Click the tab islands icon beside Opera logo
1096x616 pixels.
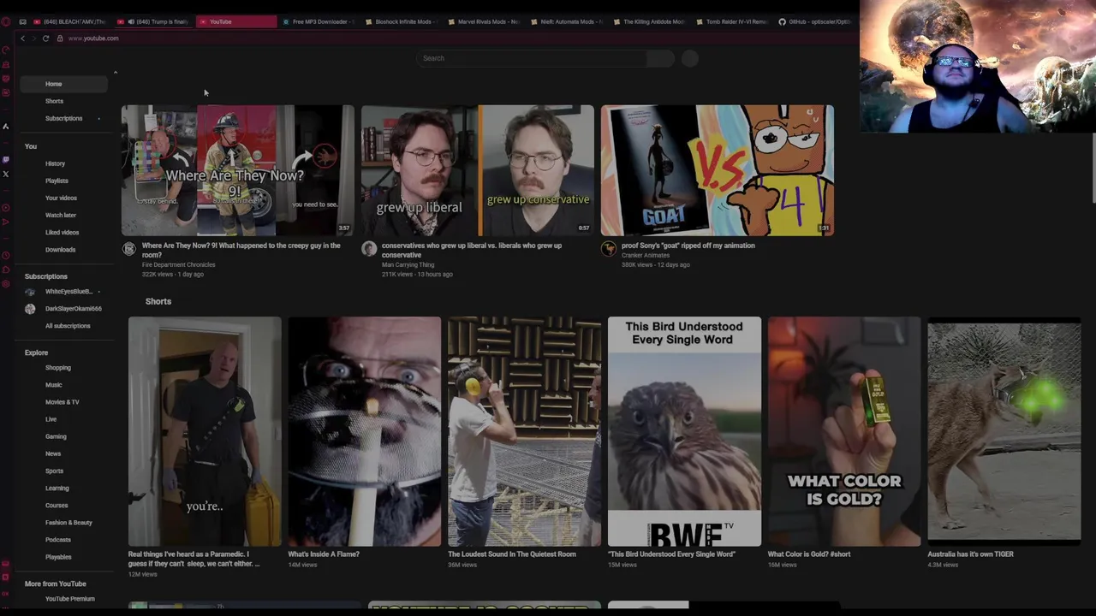22,21
